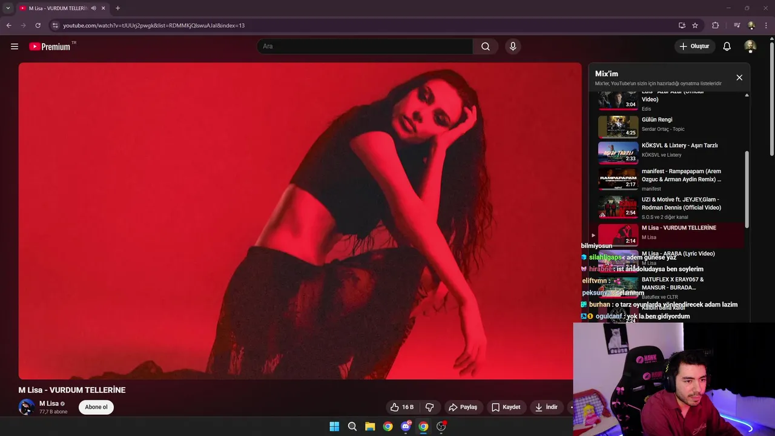Select current M Lisa - VURDUM TELLERİNE item

pos(670,235)
